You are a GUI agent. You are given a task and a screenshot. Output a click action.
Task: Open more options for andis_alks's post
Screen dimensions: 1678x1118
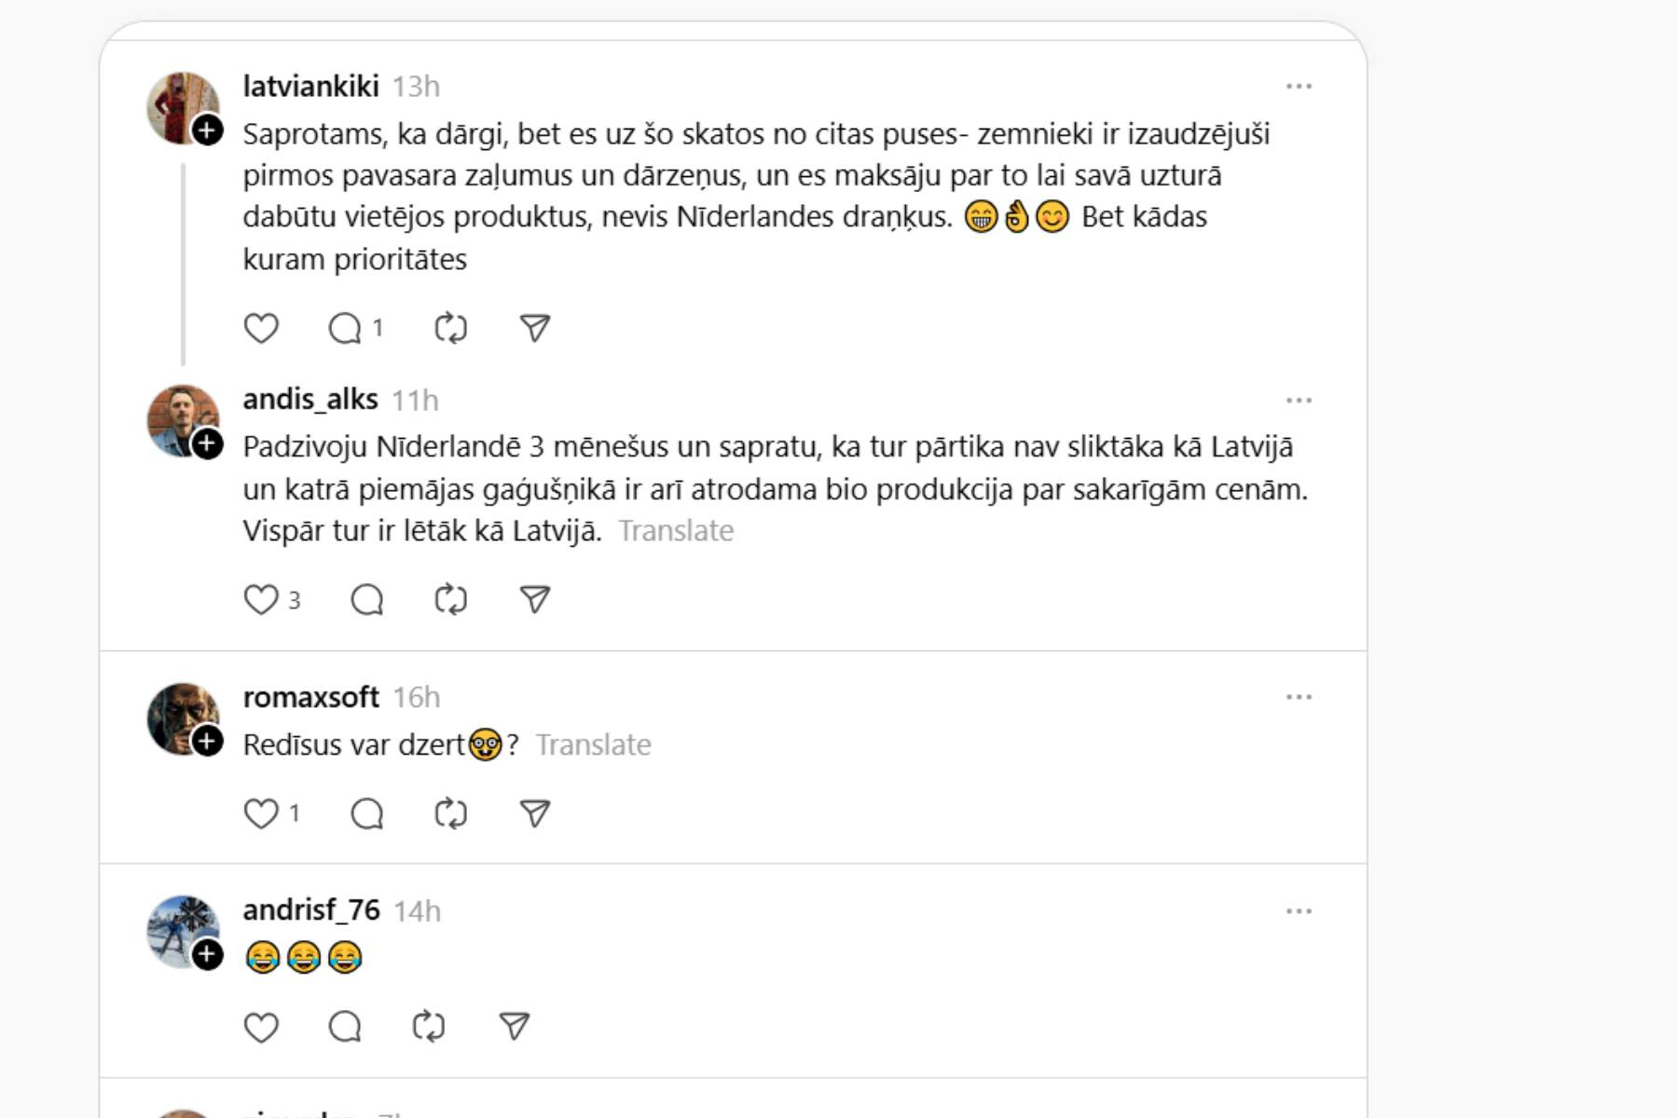pos(1299,401)
